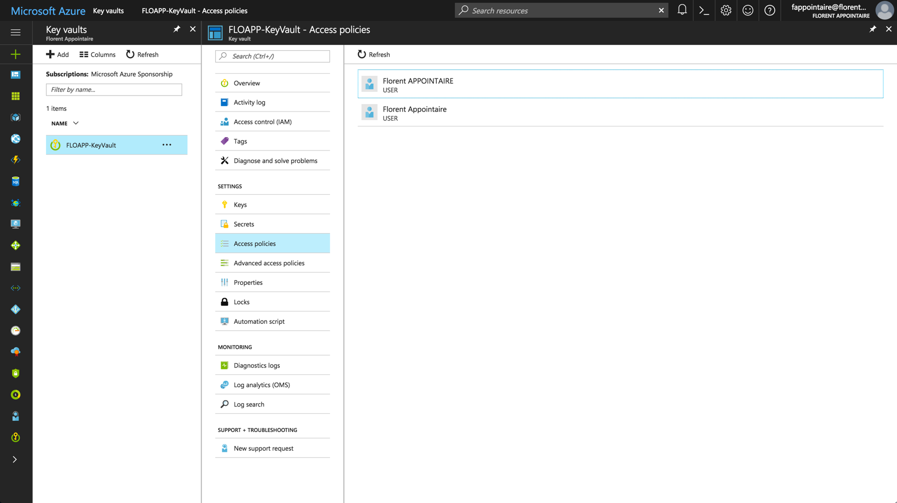This screenshot has width=897, height=503.
Task: Open the Virtual machines monitor icon
Action: [x=15, y=224]
